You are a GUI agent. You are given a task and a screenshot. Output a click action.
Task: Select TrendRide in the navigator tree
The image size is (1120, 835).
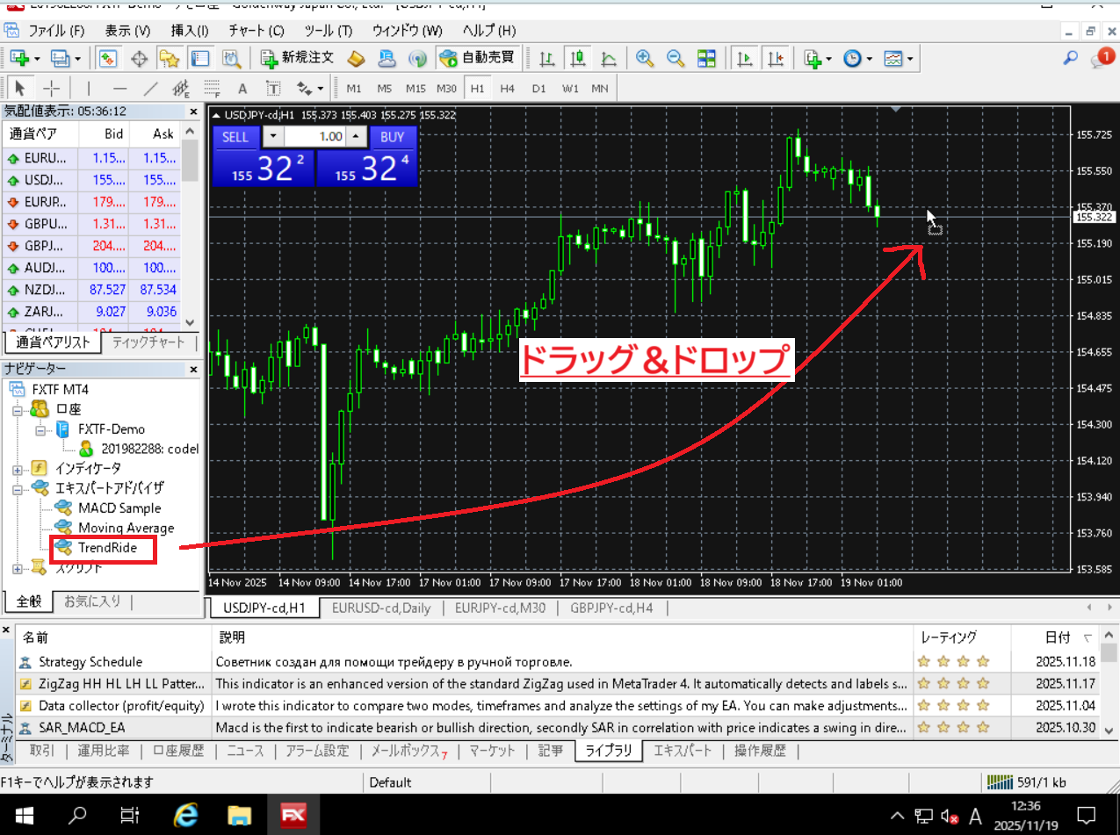[107, 548]
